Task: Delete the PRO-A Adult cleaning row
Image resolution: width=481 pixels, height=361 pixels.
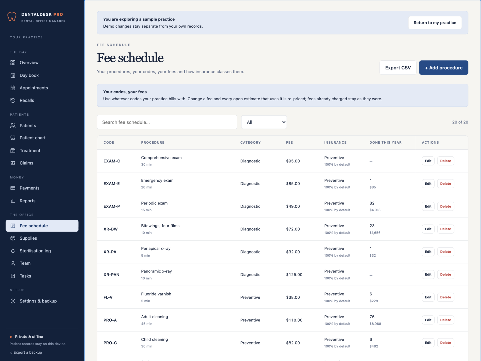Action: tap(445, 320)
